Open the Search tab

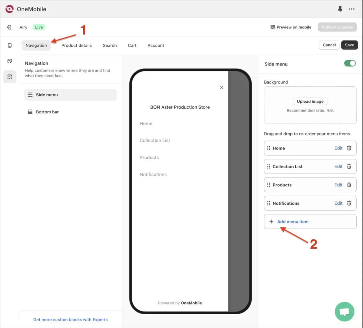pos(110,45)
